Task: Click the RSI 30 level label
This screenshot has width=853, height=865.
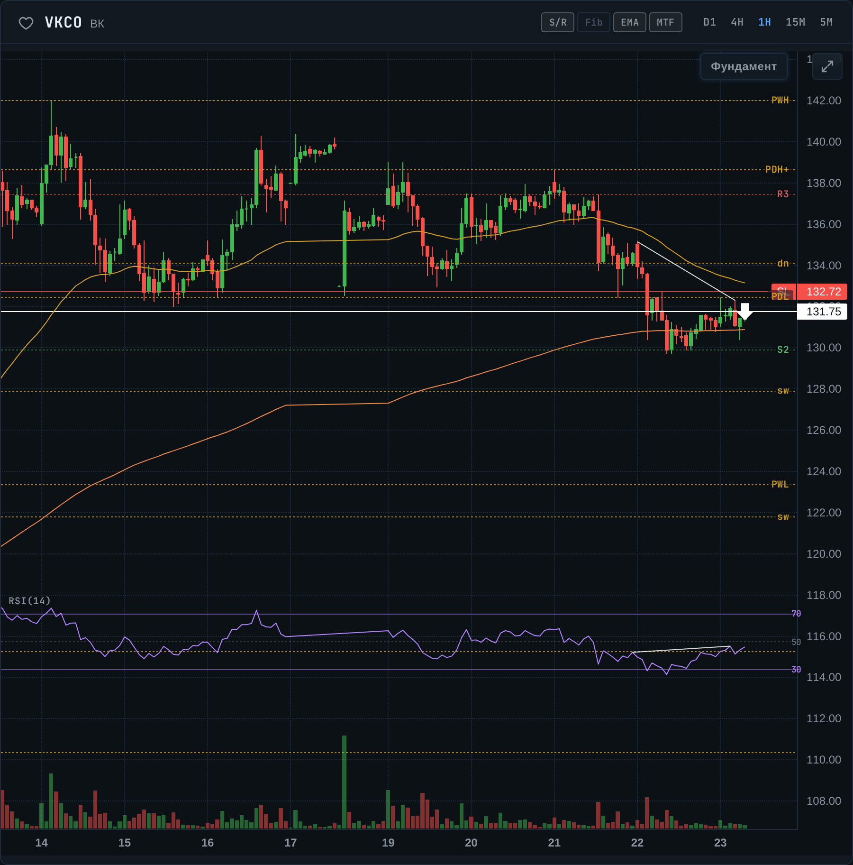Action: click(x=796, y=670)
